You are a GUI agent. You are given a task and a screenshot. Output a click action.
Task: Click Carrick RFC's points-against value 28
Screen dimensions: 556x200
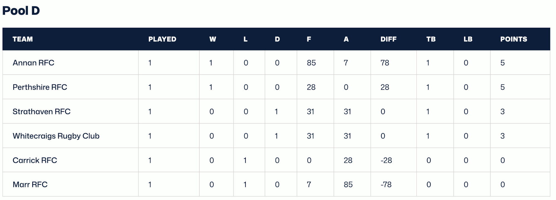click(x=348, y=160)
